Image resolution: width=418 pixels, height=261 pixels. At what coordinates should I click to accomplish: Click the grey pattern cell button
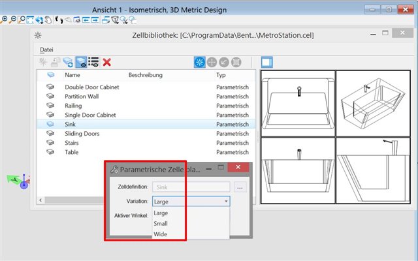tap(236, 62)
